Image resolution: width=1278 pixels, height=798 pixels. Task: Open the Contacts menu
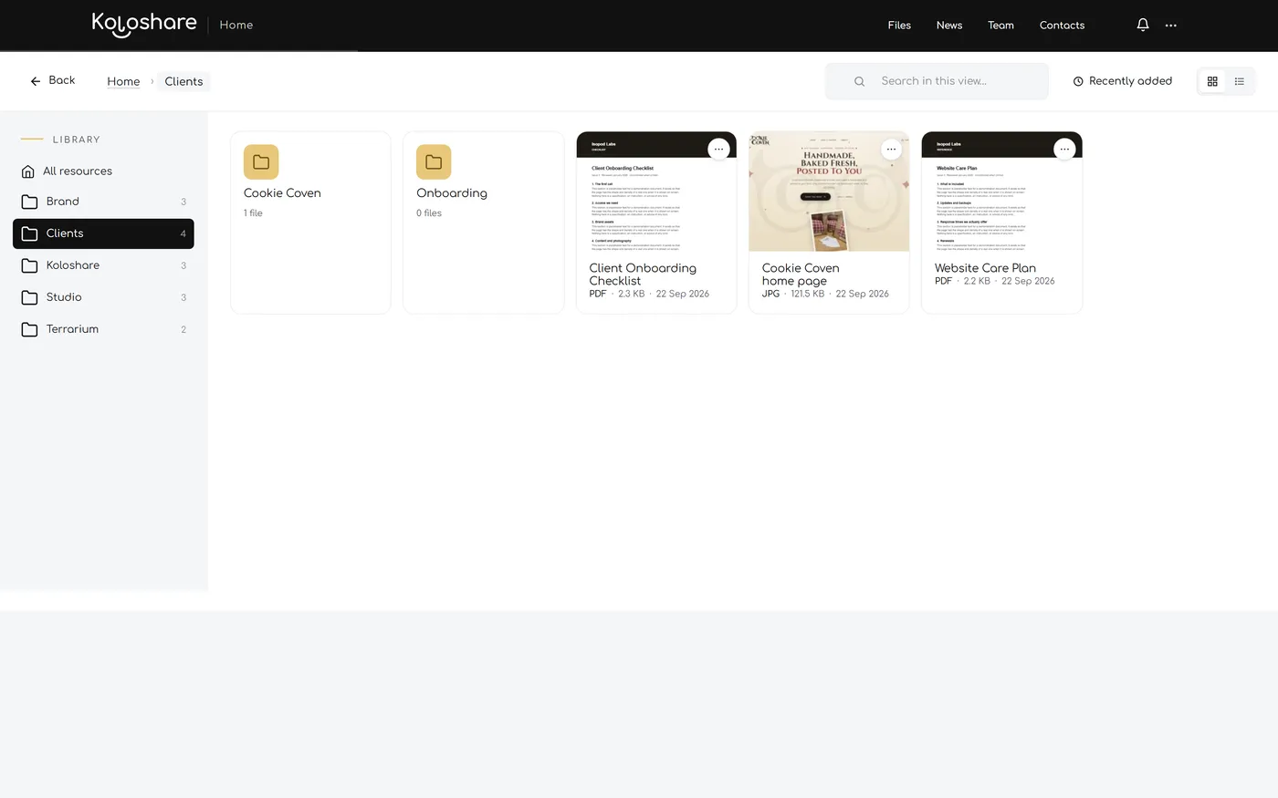(1062, 26)
